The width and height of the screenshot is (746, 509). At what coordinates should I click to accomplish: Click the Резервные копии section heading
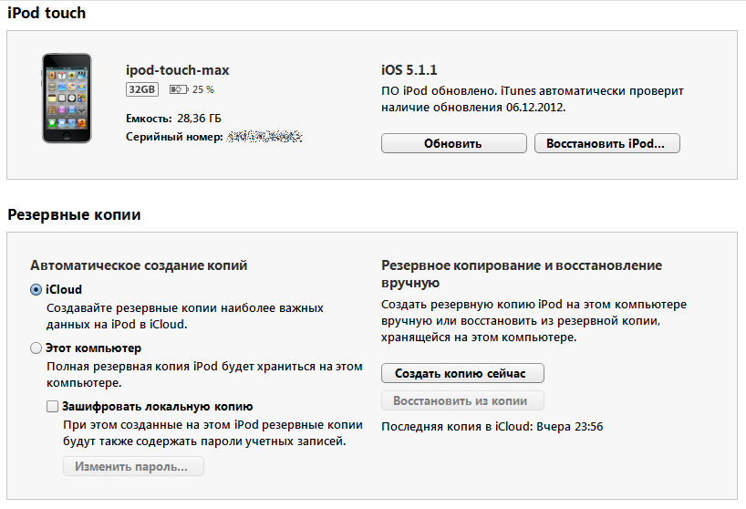(74, 215)
